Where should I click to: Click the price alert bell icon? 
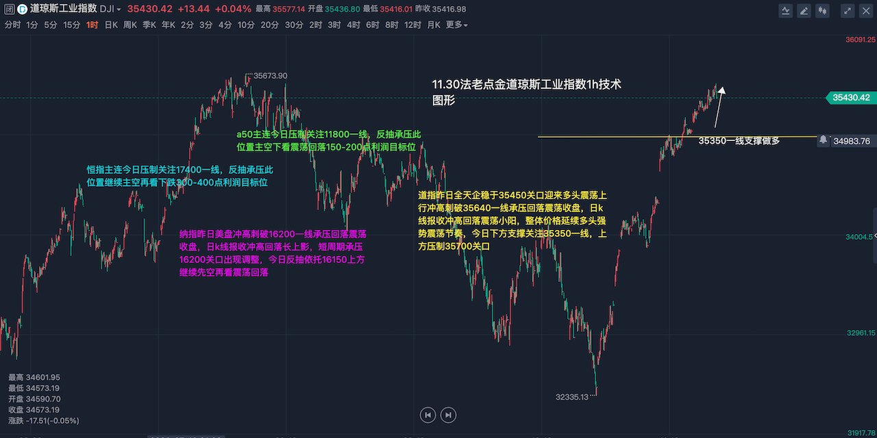coord(823,140)
